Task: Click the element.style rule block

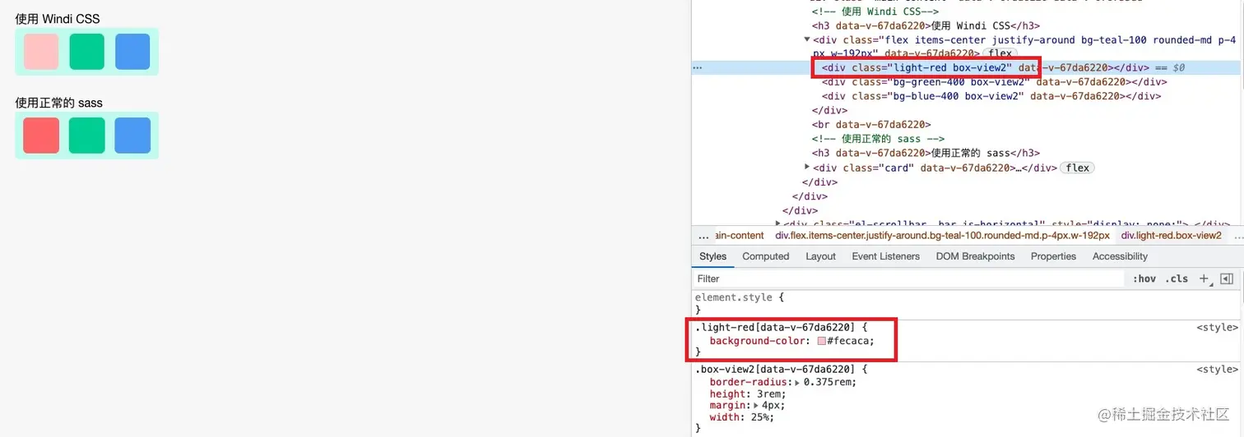Action: (x=966, y=303)
